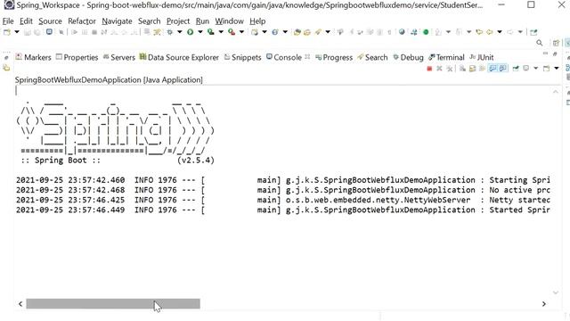Click the horizontal scrollbar thumb in console
The image size is (570, 321).
[113, 303]
